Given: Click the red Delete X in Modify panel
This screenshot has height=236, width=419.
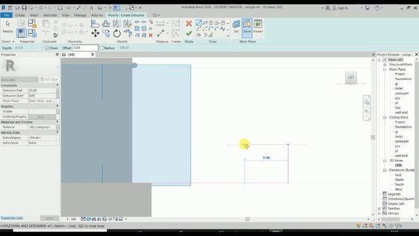Looking at the screenshot, I should [151, 35].
